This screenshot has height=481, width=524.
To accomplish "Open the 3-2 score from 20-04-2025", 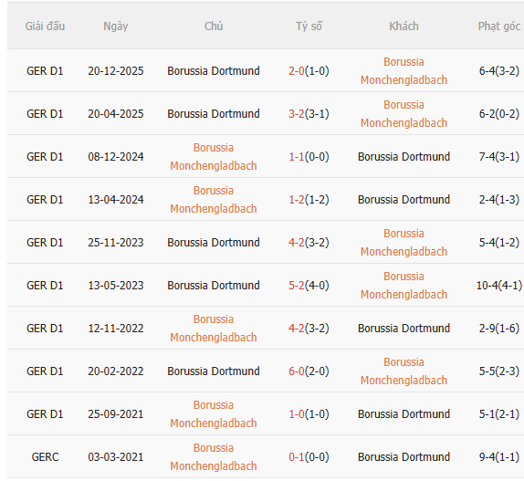I will tap(297, 113).
